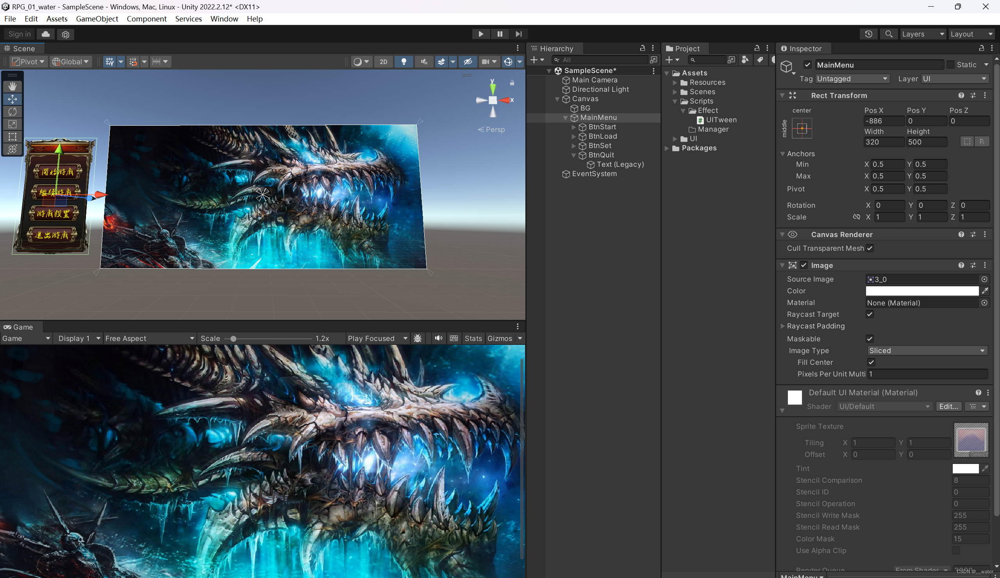The width and height of the screenshot is (1000, 578).
Task: Toggle Scene audio mute icon
Action: click(424, 61)
